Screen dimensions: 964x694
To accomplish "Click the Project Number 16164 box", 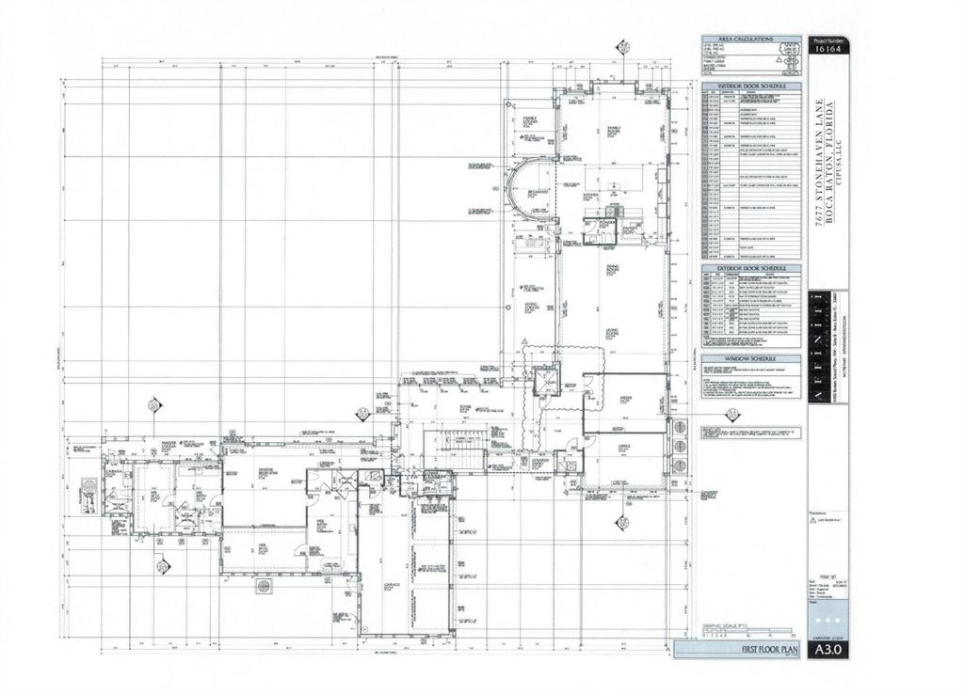I will [827, 49].
